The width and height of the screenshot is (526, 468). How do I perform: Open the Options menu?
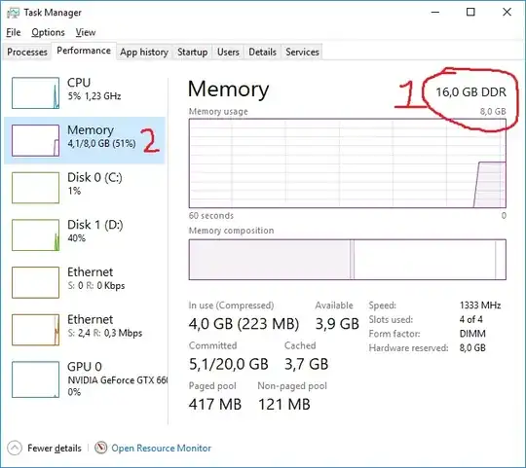coord(48,32)
